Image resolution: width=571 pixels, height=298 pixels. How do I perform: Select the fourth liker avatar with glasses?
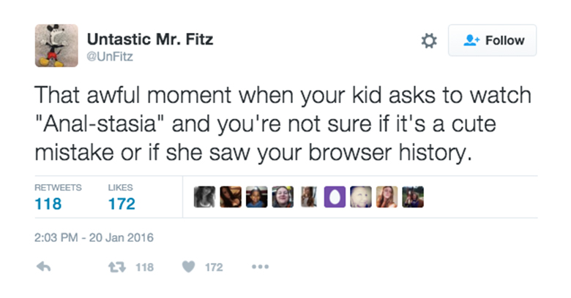[283, 197]
